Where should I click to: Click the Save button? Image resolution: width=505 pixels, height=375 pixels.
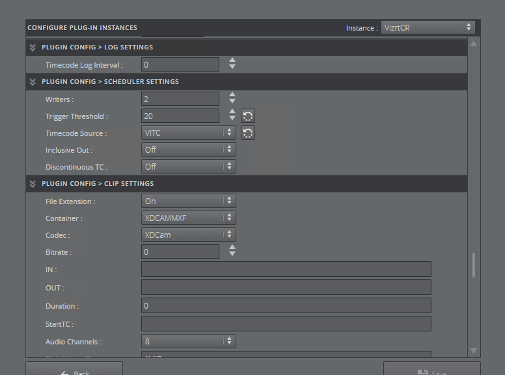point(431,370)
